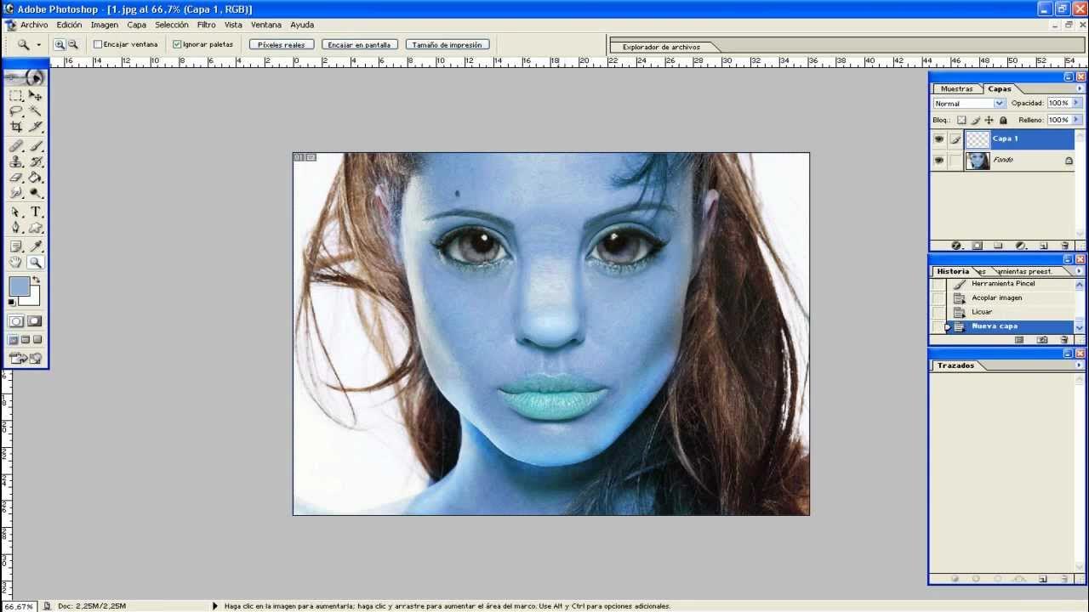This screenshot has width=1089, height=612.
Task: Delete layer using Layers panel trash icon
Action: pos(1064,246)
